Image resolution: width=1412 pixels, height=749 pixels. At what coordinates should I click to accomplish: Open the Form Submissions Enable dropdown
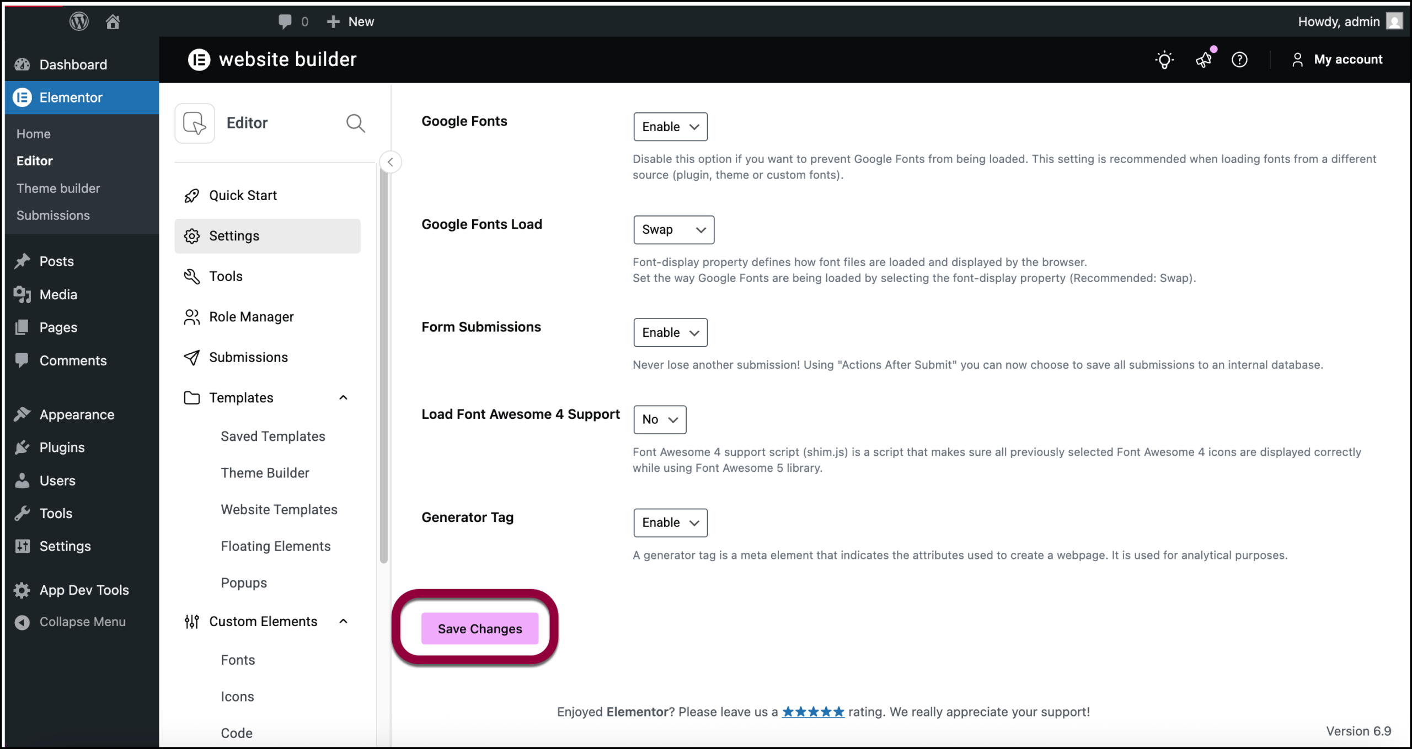(x=670, y=332)
